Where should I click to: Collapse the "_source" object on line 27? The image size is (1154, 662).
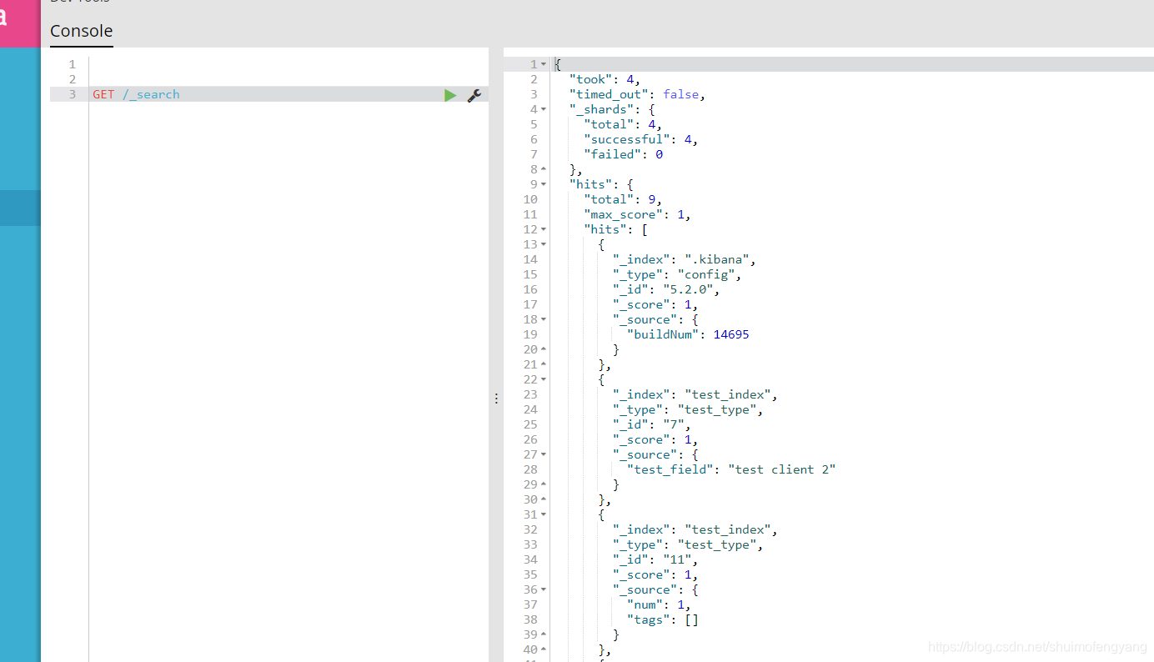(544, 454)
